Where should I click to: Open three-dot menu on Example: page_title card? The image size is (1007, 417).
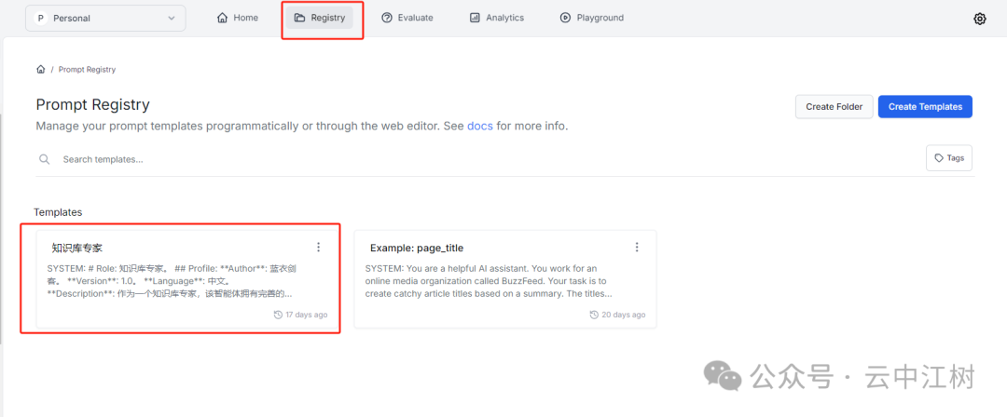[x=637, y=247]
